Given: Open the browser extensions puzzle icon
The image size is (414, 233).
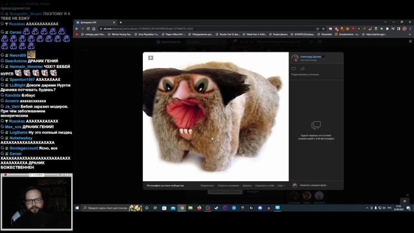Looking at the screenshot, I should coord(387,28).
